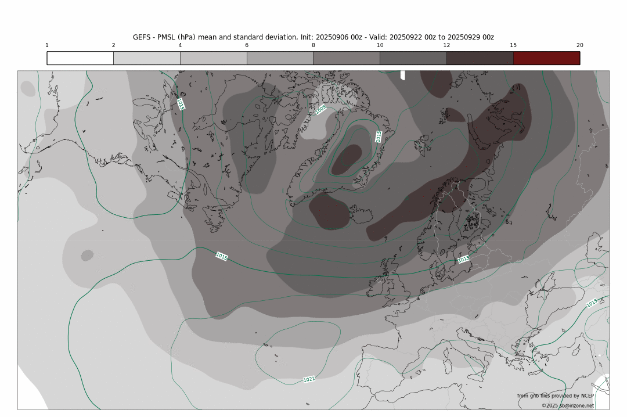This screenshot has height=417, width=627.
Task: Click the 1009 isobar label over northwest Greenland
Action: [320, 108]
